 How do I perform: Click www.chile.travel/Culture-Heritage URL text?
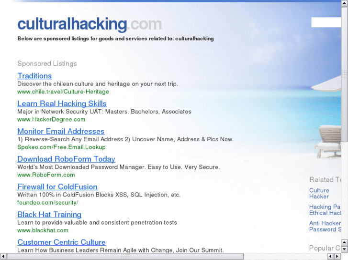click(x=63, y=92)
